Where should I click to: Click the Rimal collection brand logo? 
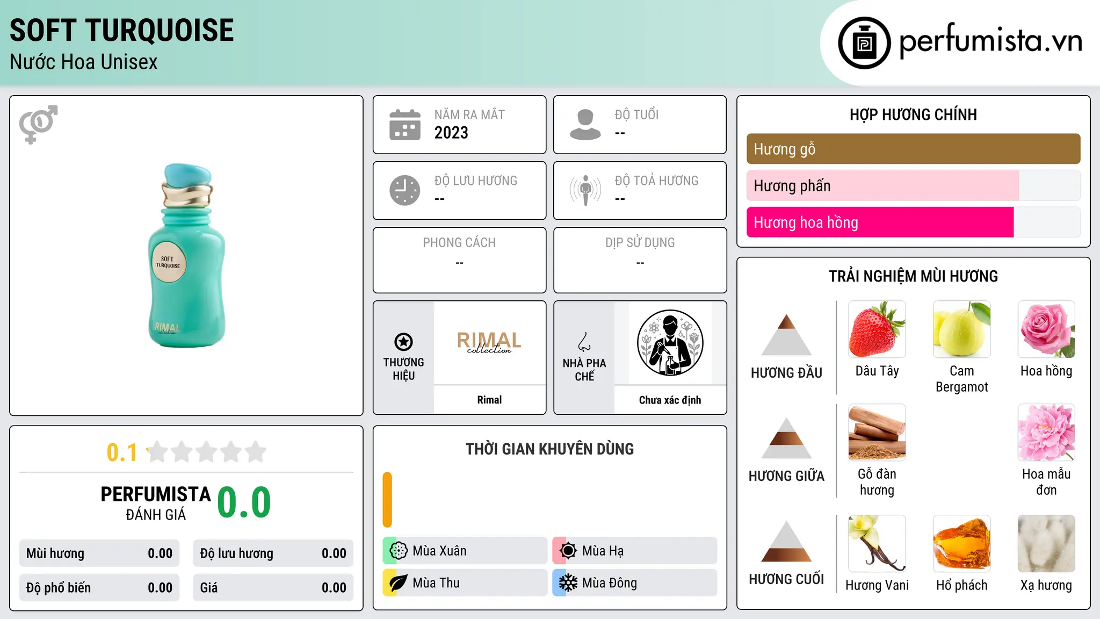(x=489, y=343)
